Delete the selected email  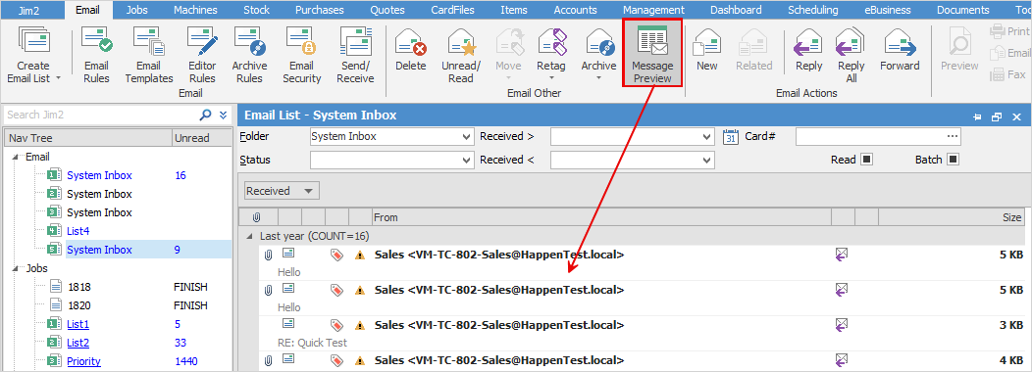(411, 50)
